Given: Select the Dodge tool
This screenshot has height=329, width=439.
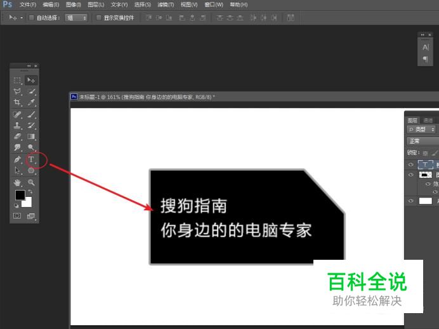Looking at the screenshot, I should click(x=31, y=147).
